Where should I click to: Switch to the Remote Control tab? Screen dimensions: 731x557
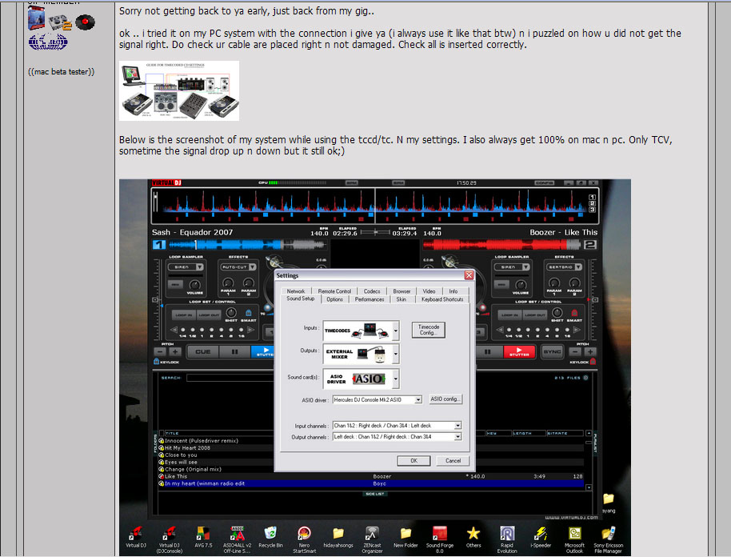[334, 291]
